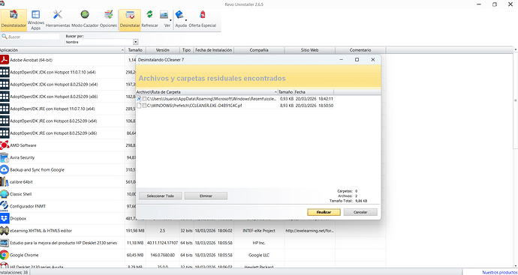Click the INTEF-eXe Project company cell
Screen dimensions: 518x275
(x=259, y=231)
